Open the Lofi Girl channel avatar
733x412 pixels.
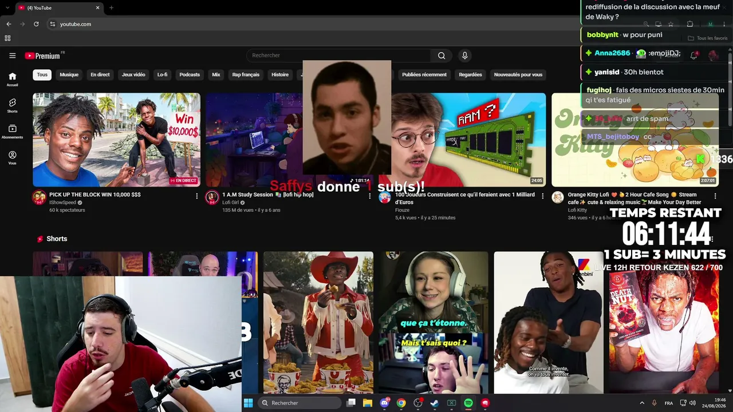tap(212, 198)
